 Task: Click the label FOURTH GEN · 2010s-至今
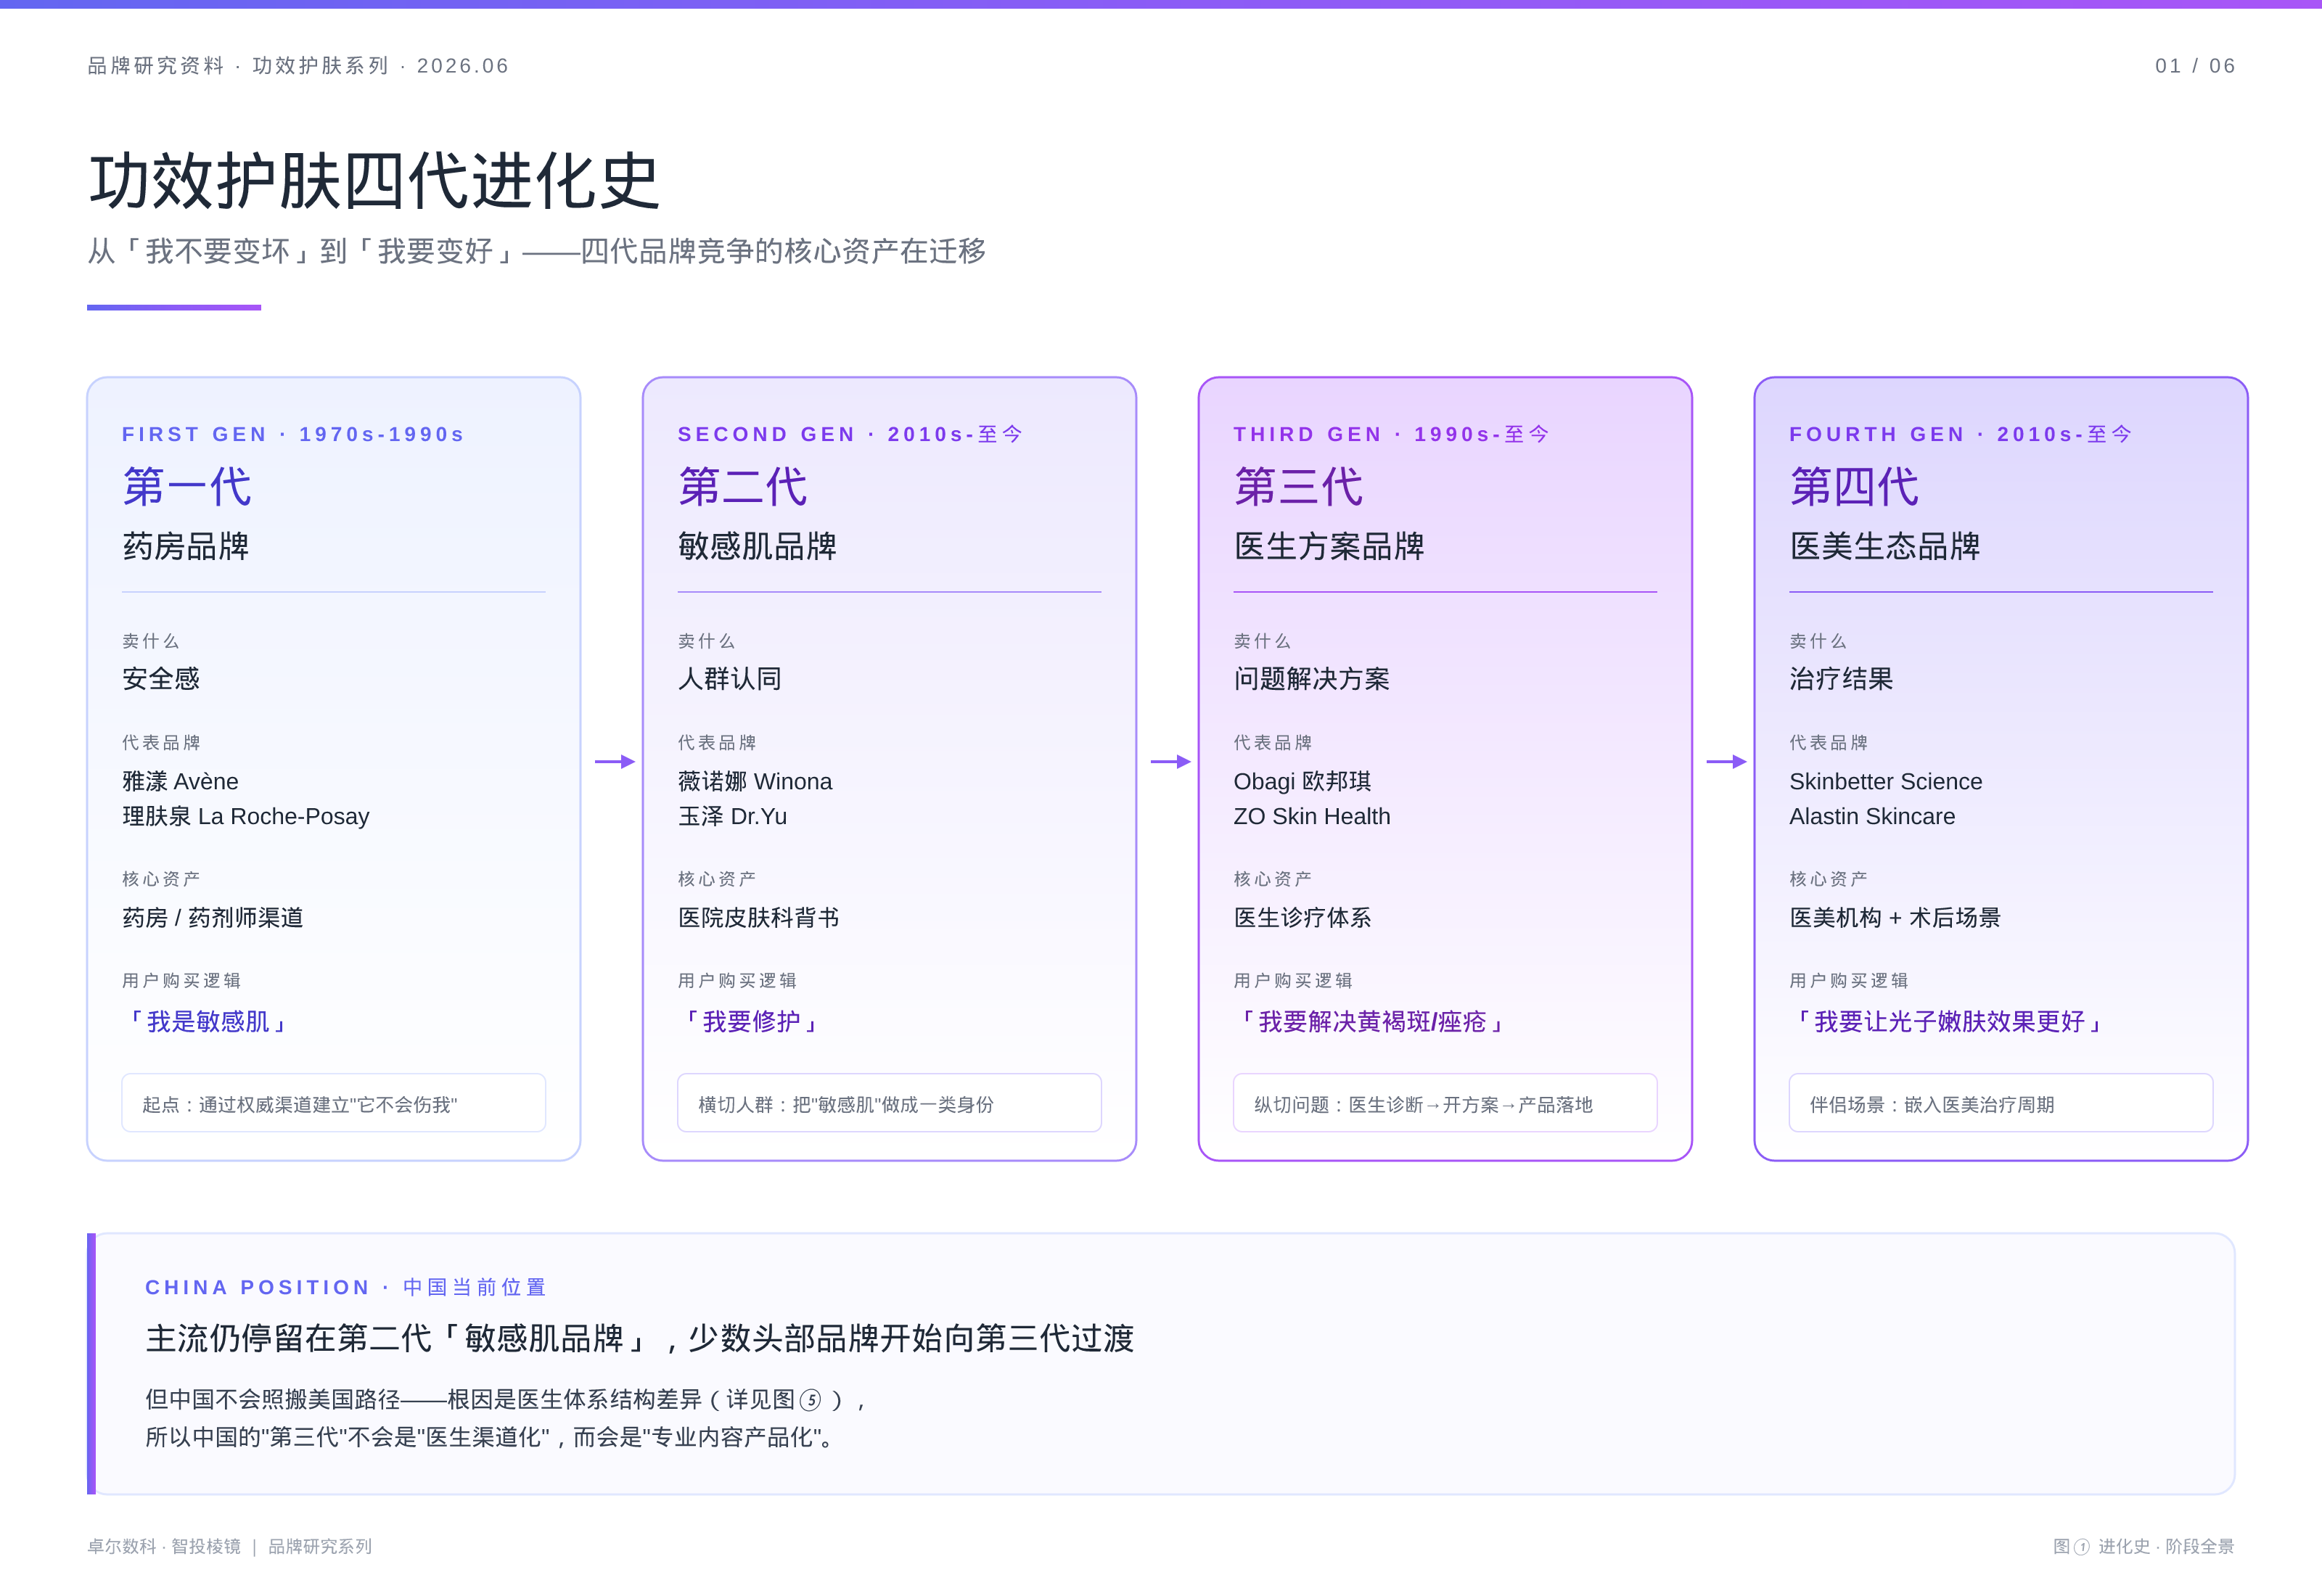pyautogui.click(x=1961, y=434)
